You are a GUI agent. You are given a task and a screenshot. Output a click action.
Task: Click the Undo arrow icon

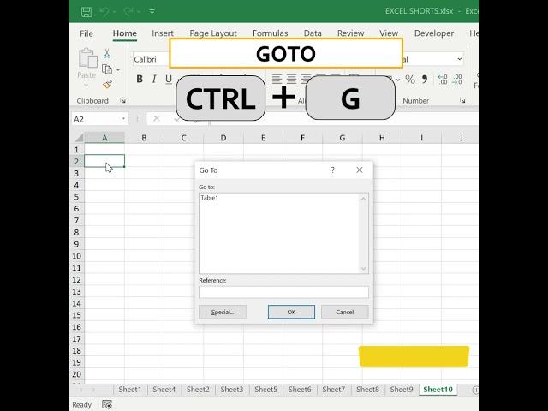point(104,11)
